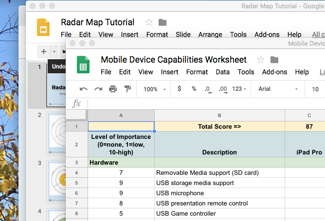Open the Arial font dropdown
The height and width of the screenshot is (221, 325).
coord(278,89)
